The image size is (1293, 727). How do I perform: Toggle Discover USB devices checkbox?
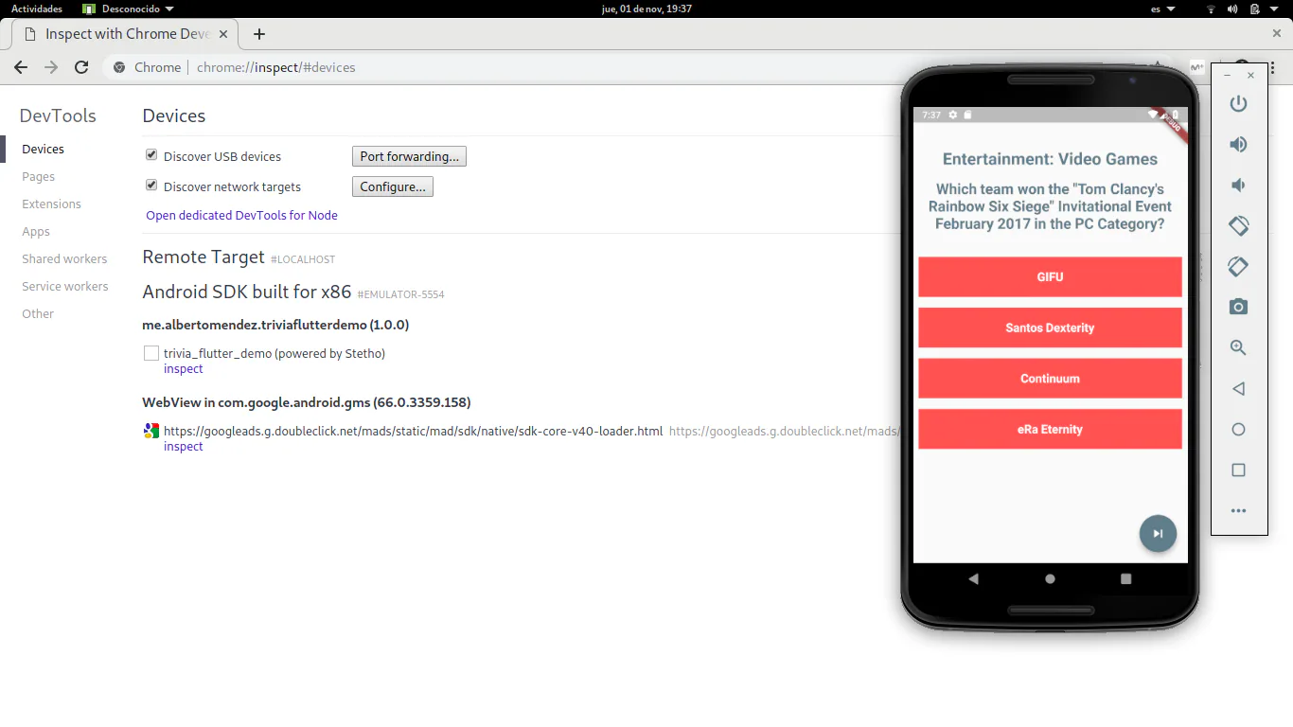[x=151, y=155]
